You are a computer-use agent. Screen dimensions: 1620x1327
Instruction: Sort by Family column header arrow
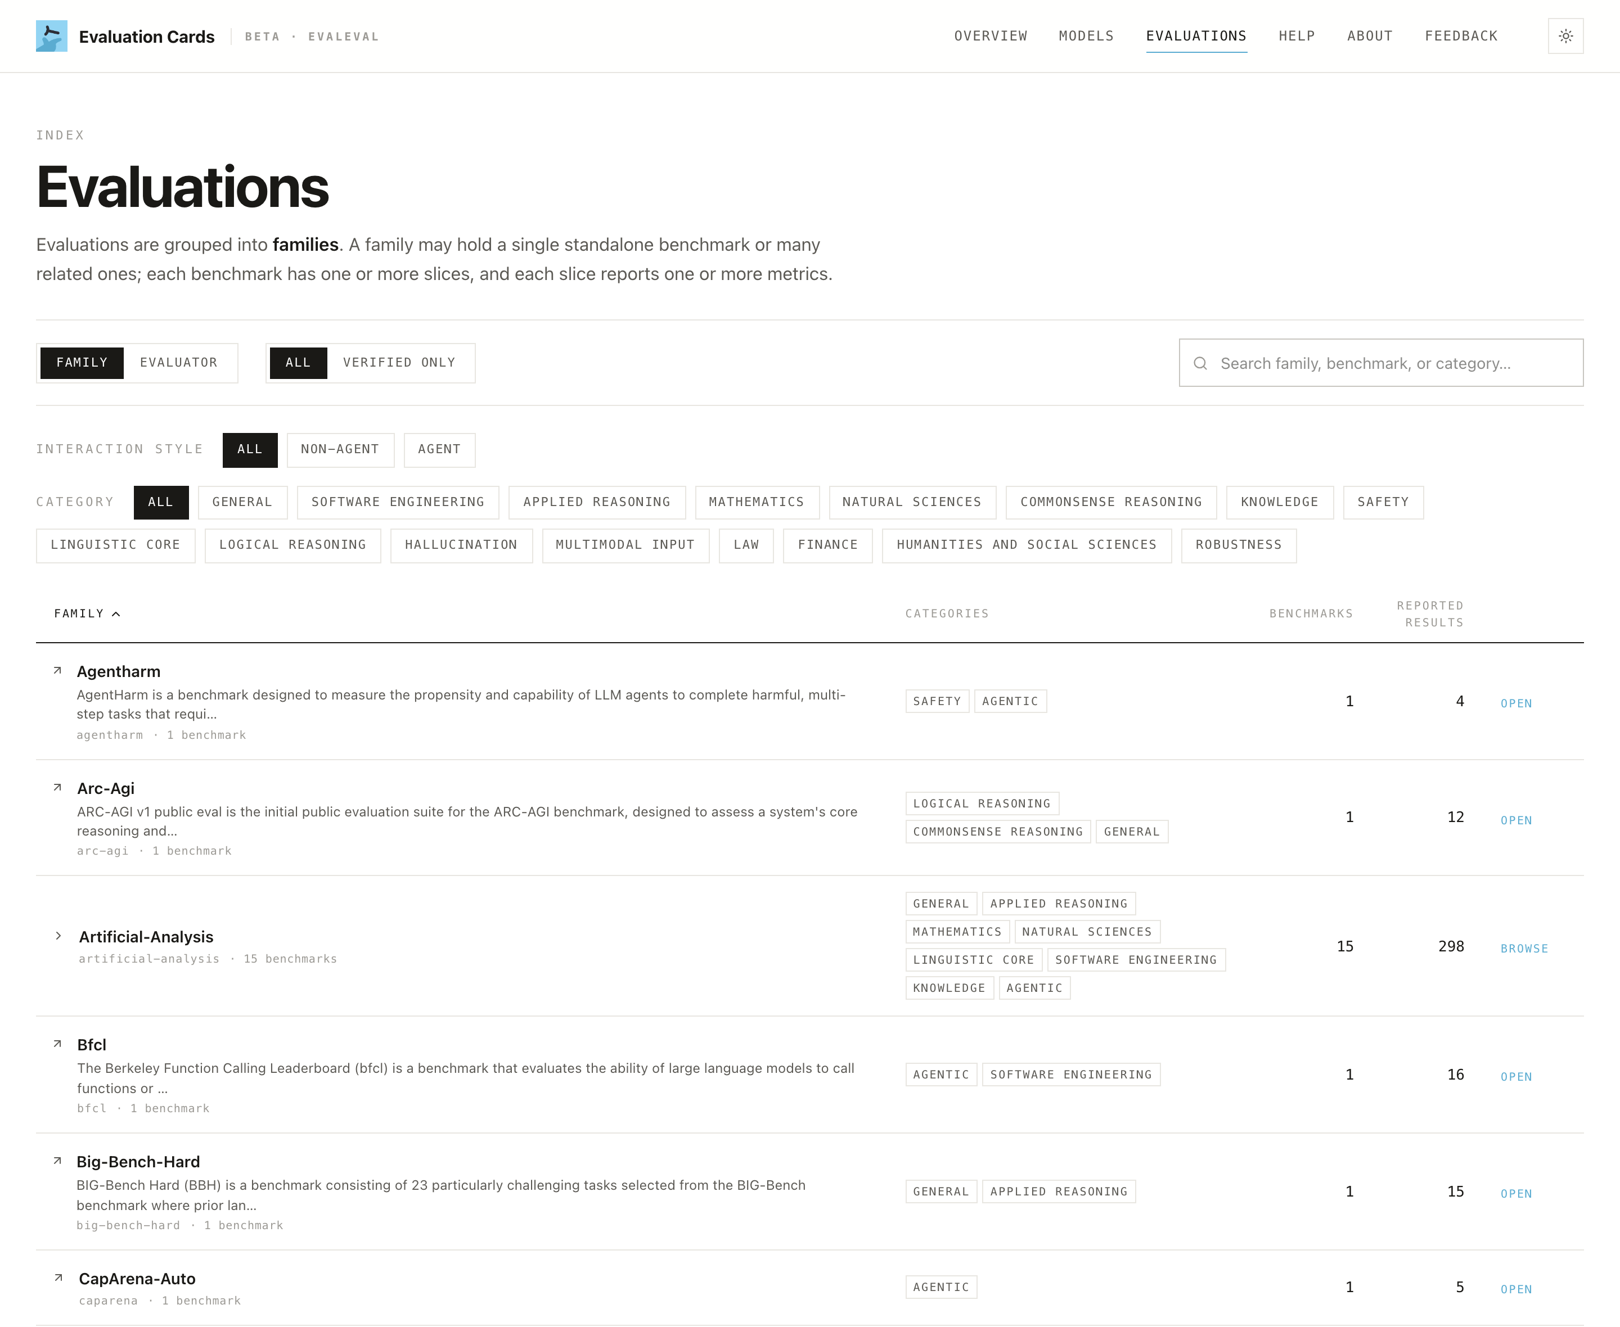coord(116,614)
